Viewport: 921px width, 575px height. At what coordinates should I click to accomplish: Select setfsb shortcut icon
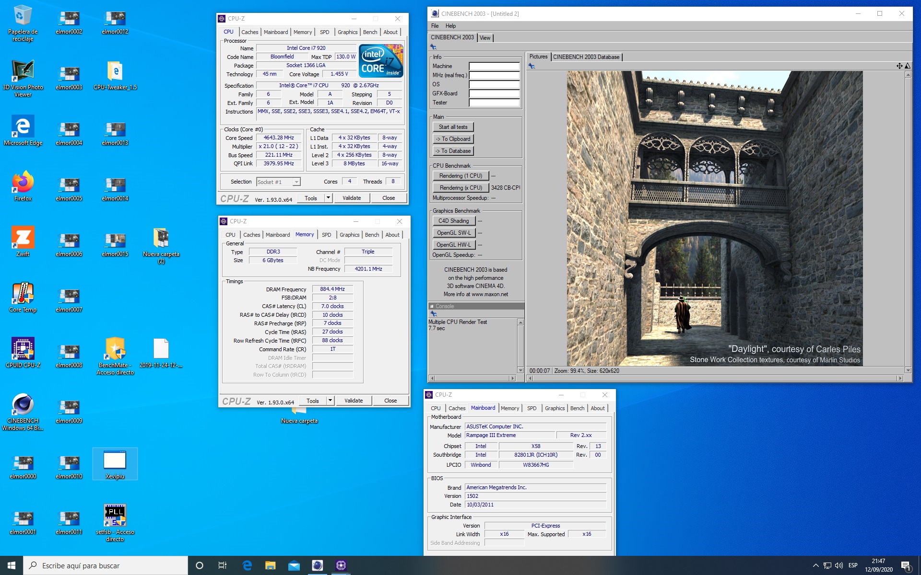(x=115, y=523)
